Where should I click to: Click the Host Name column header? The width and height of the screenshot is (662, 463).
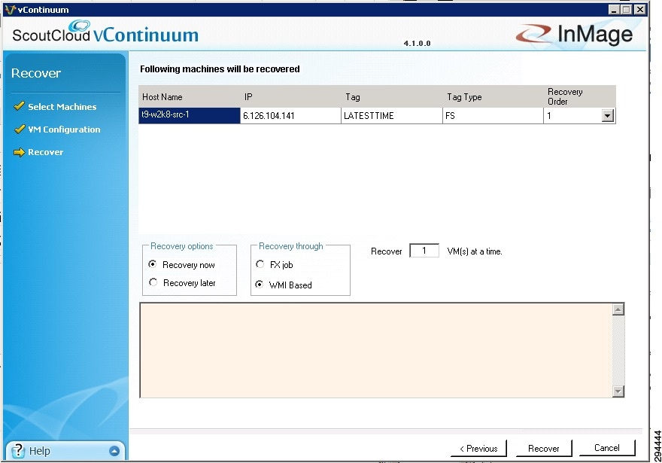190,96
